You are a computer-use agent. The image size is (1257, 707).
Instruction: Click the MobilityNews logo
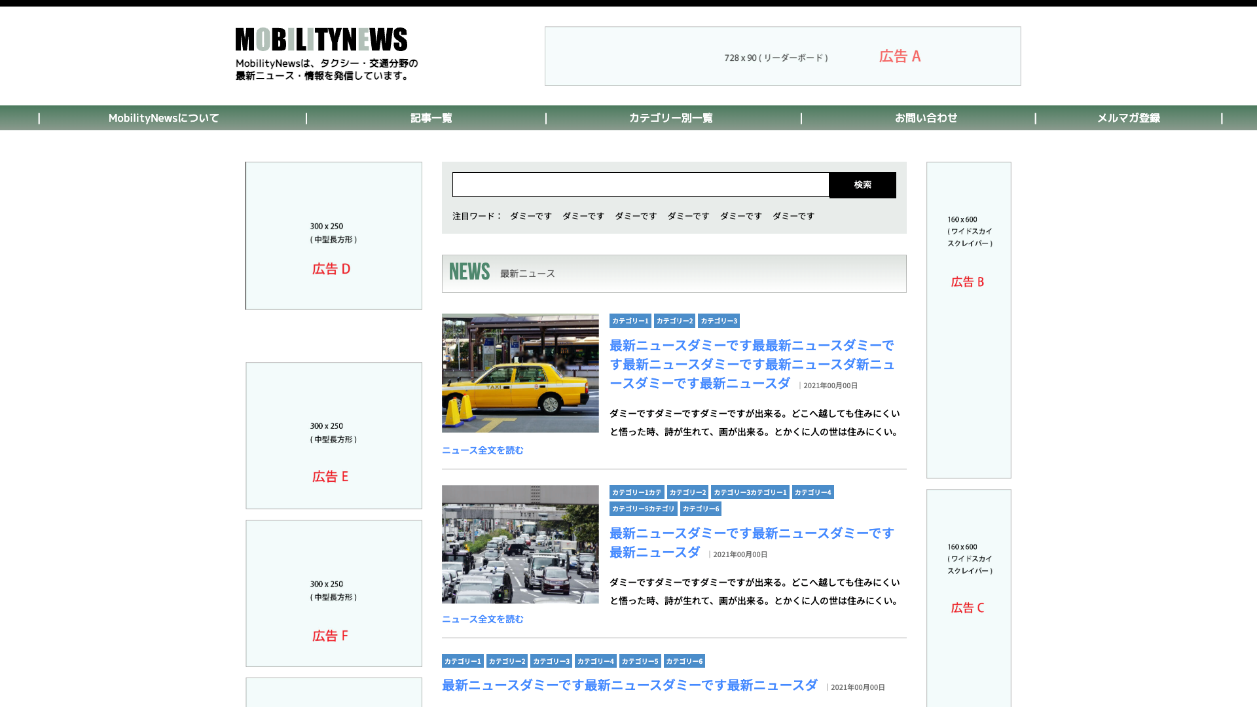(321, 40)
